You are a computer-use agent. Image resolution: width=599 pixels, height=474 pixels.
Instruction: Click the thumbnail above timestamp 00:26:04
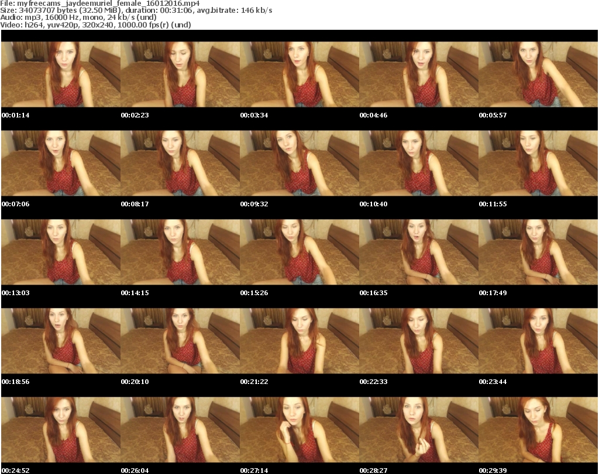point(180,430)
